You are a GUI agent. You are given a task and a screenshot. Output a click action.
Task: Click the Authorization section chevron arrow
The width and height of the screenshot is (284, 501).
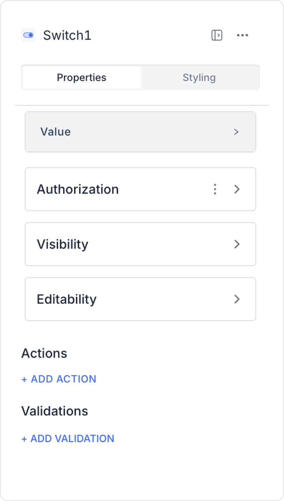[237, 189]
